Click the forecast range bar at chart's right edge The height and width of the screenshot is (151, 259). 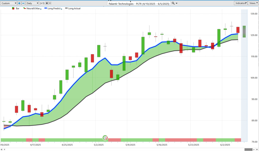(x=244, y=32)
